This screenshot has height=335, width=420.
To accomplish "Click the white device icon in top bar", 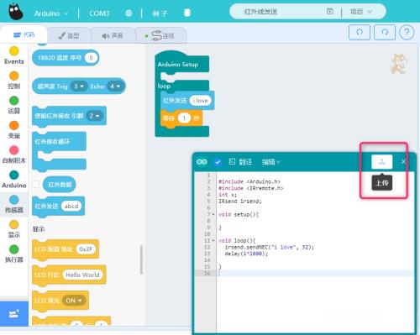I will point(187,13).
